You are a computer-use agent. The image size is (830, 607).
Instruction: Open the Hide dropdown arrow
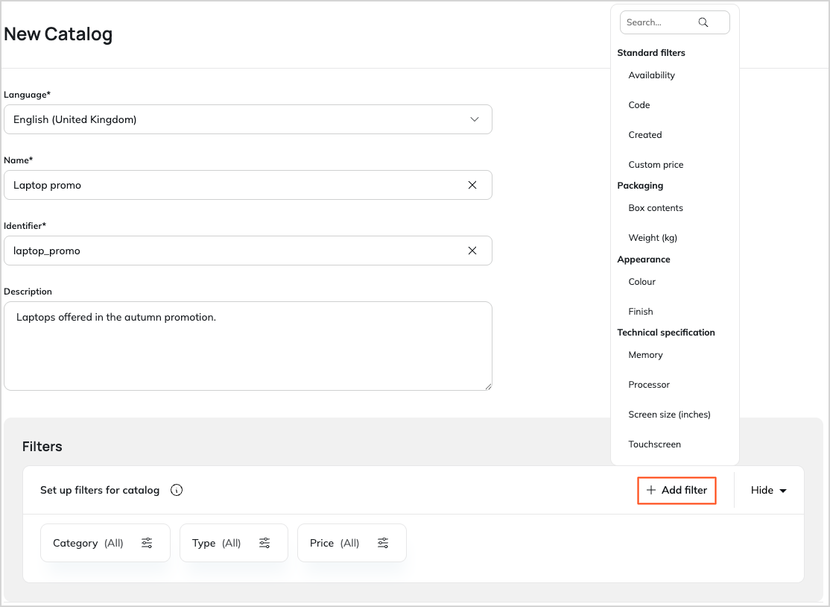[x=783, y=491]
